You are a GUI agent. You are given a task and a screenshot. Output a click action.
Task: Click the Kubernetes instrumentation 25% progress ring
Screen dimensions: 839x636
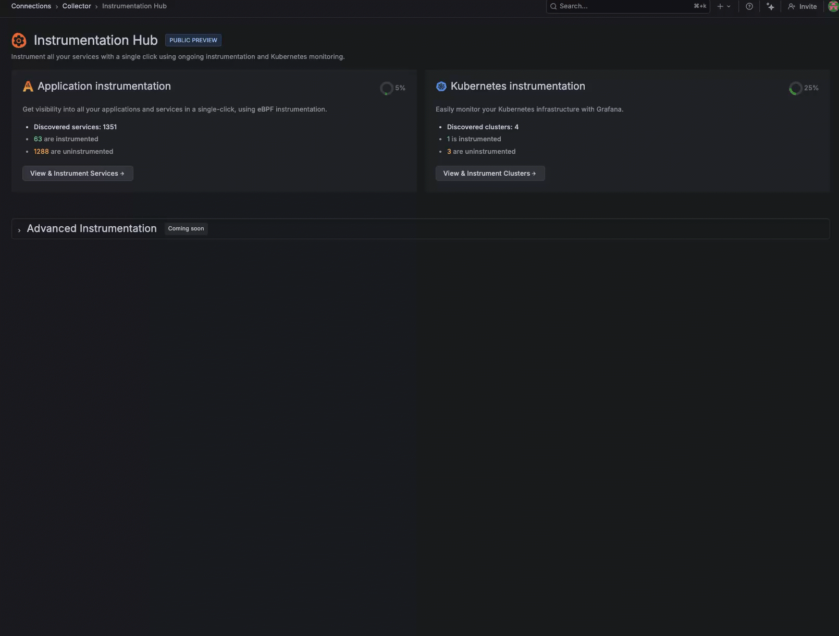click(796, 88)
